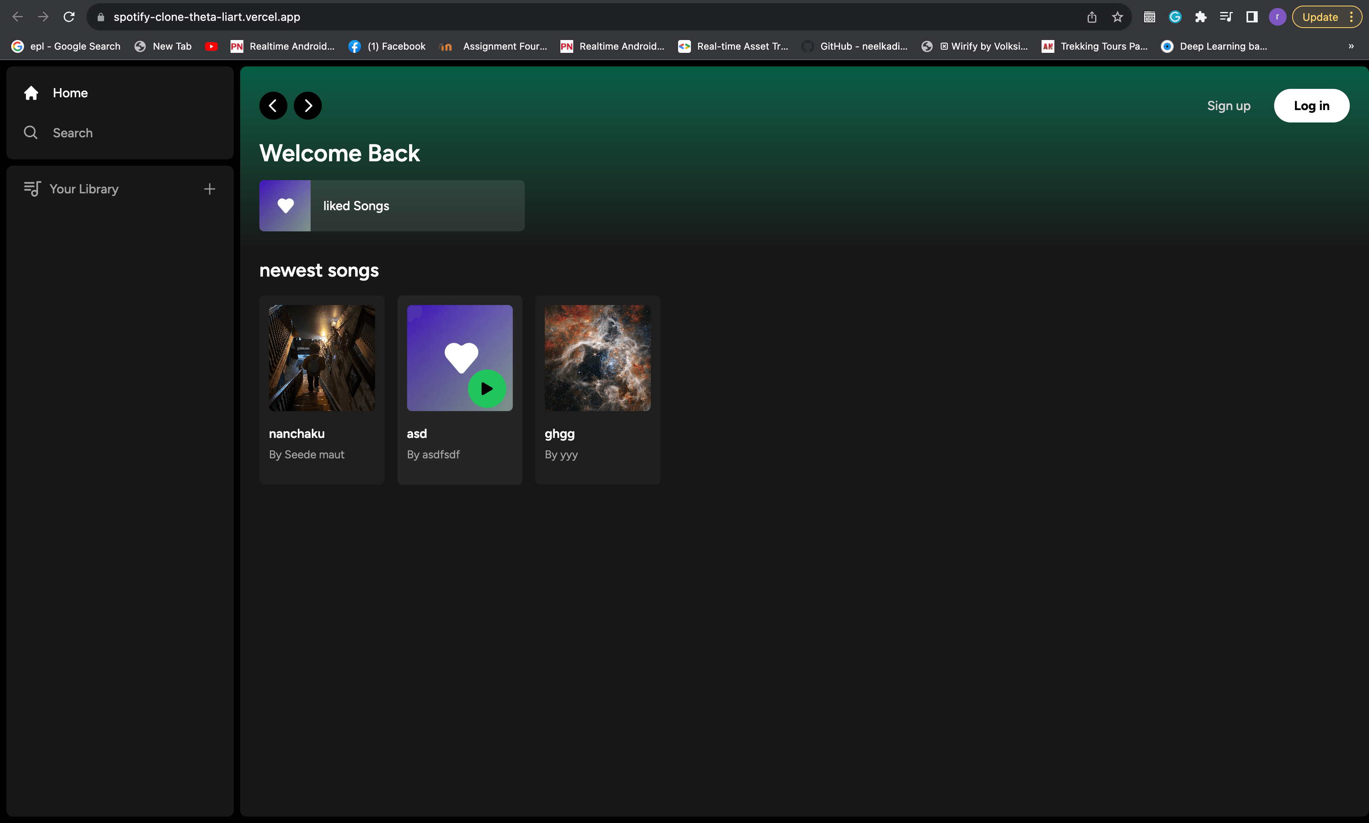Reload the page
The width and height of the screenshot is (1369, 823).
pyautogui.click(x=69, y=17)
